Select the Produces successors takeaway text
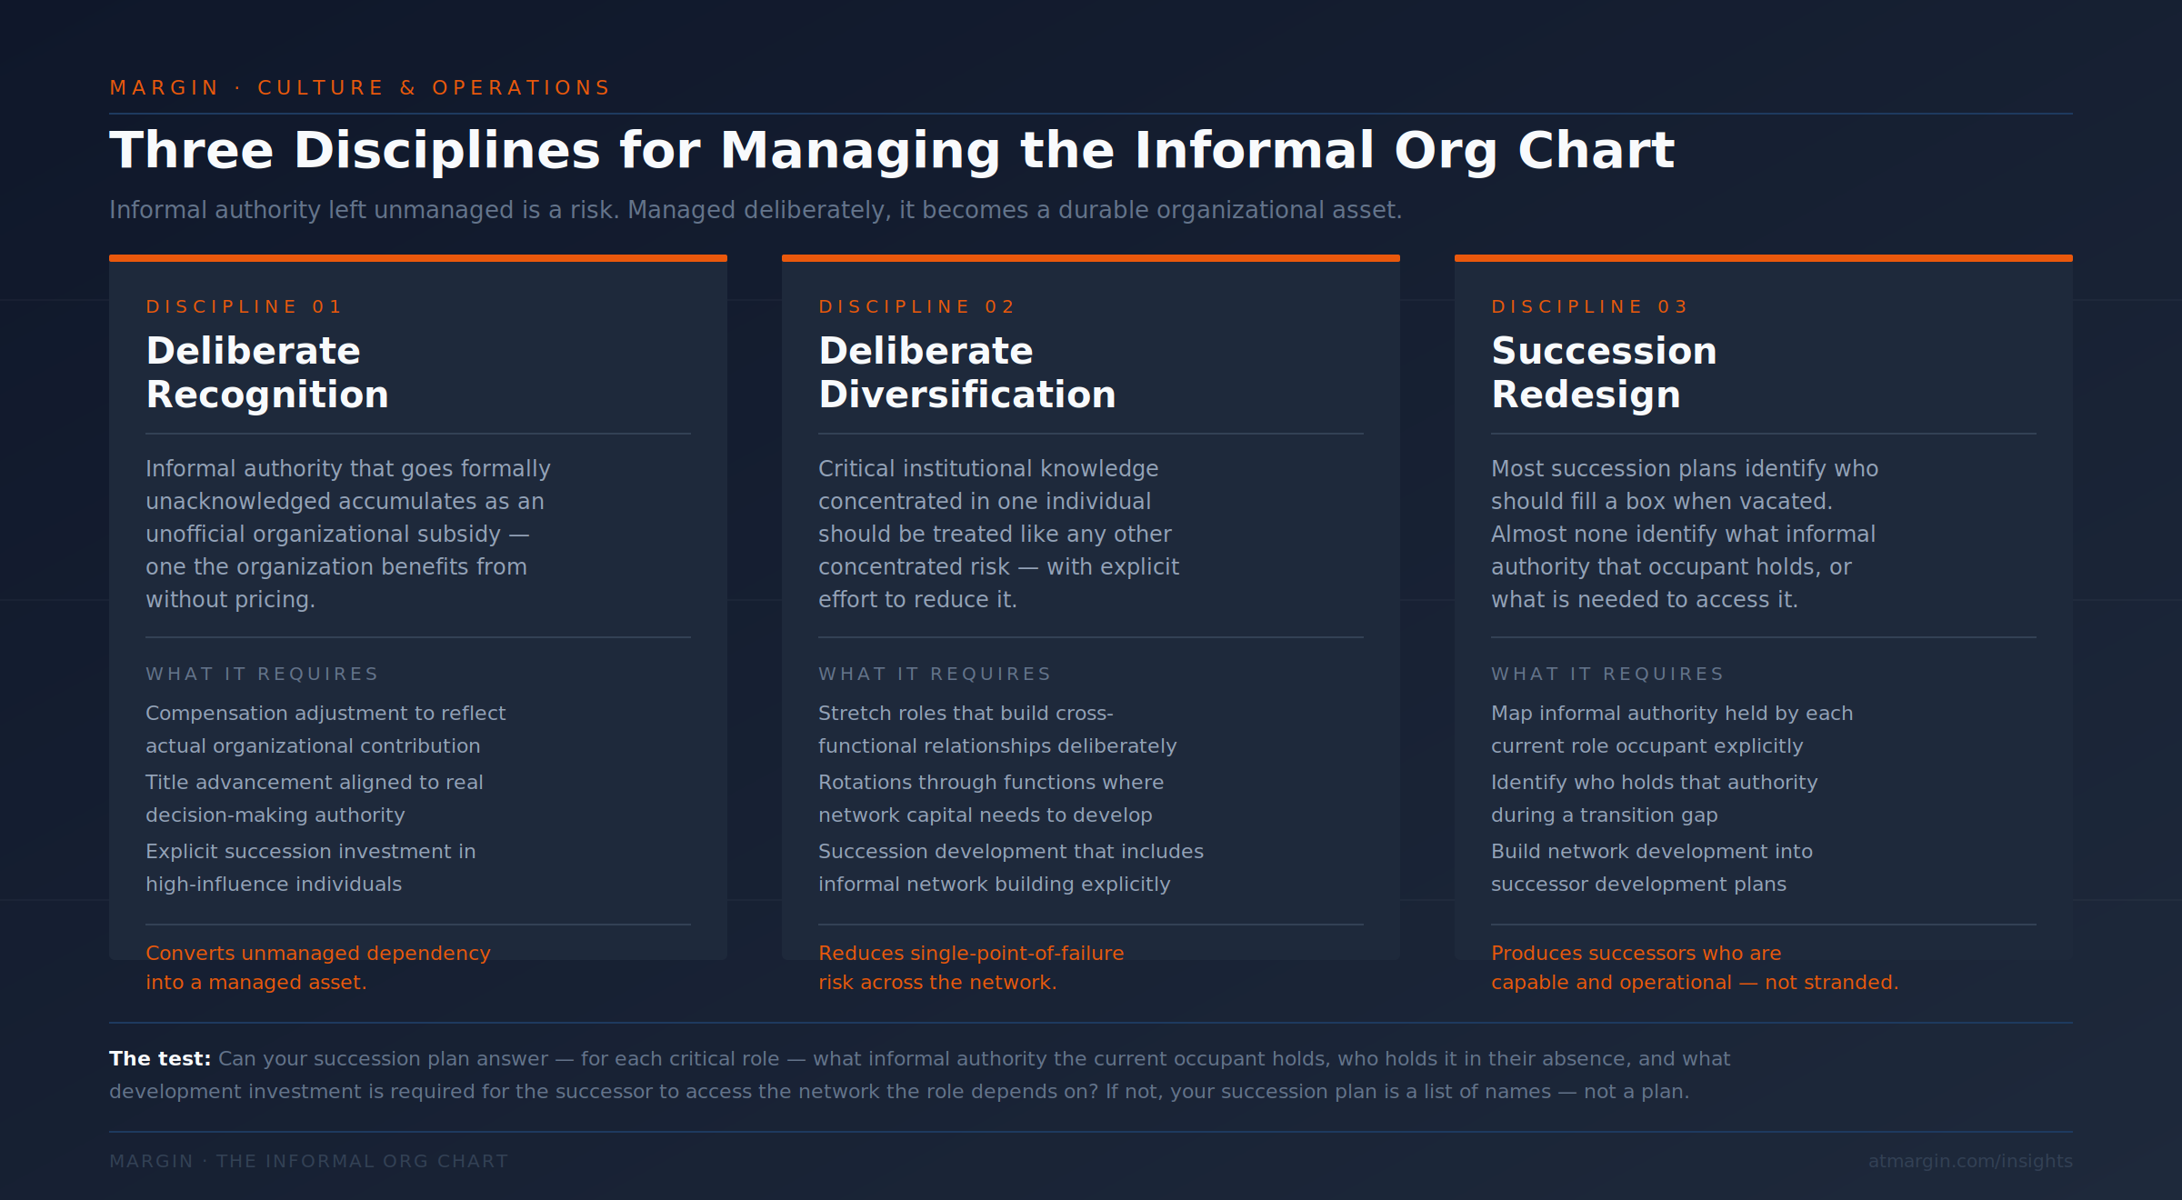 click(x=1695, y=966)
